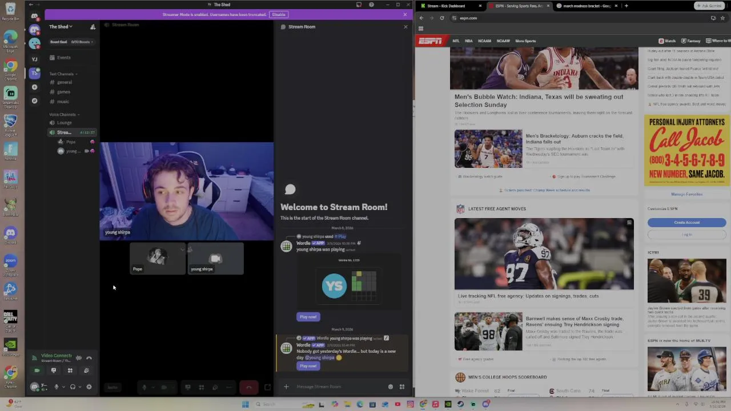Toggle camera in voice panel
The width and height of the screenshot is (731, 411).
point(37,370)
